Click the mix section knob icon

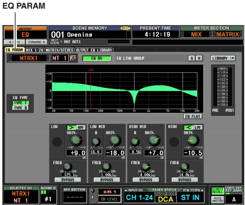pos(92,190)
